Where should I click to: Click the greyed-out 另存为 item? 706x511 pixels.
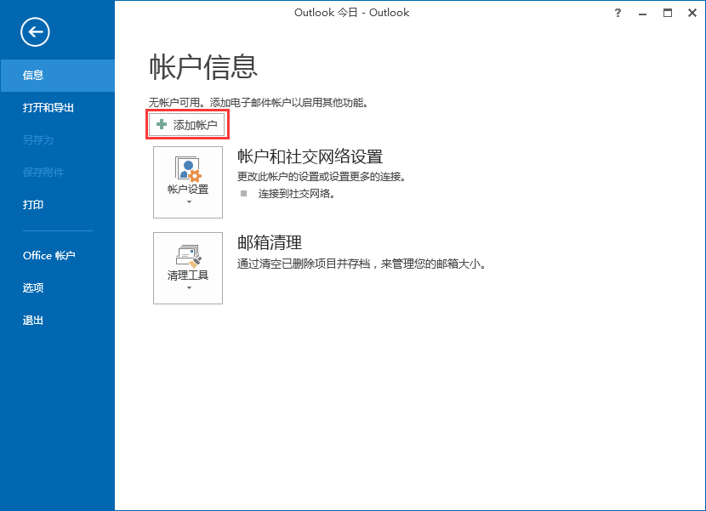click(x=38, y=140)
